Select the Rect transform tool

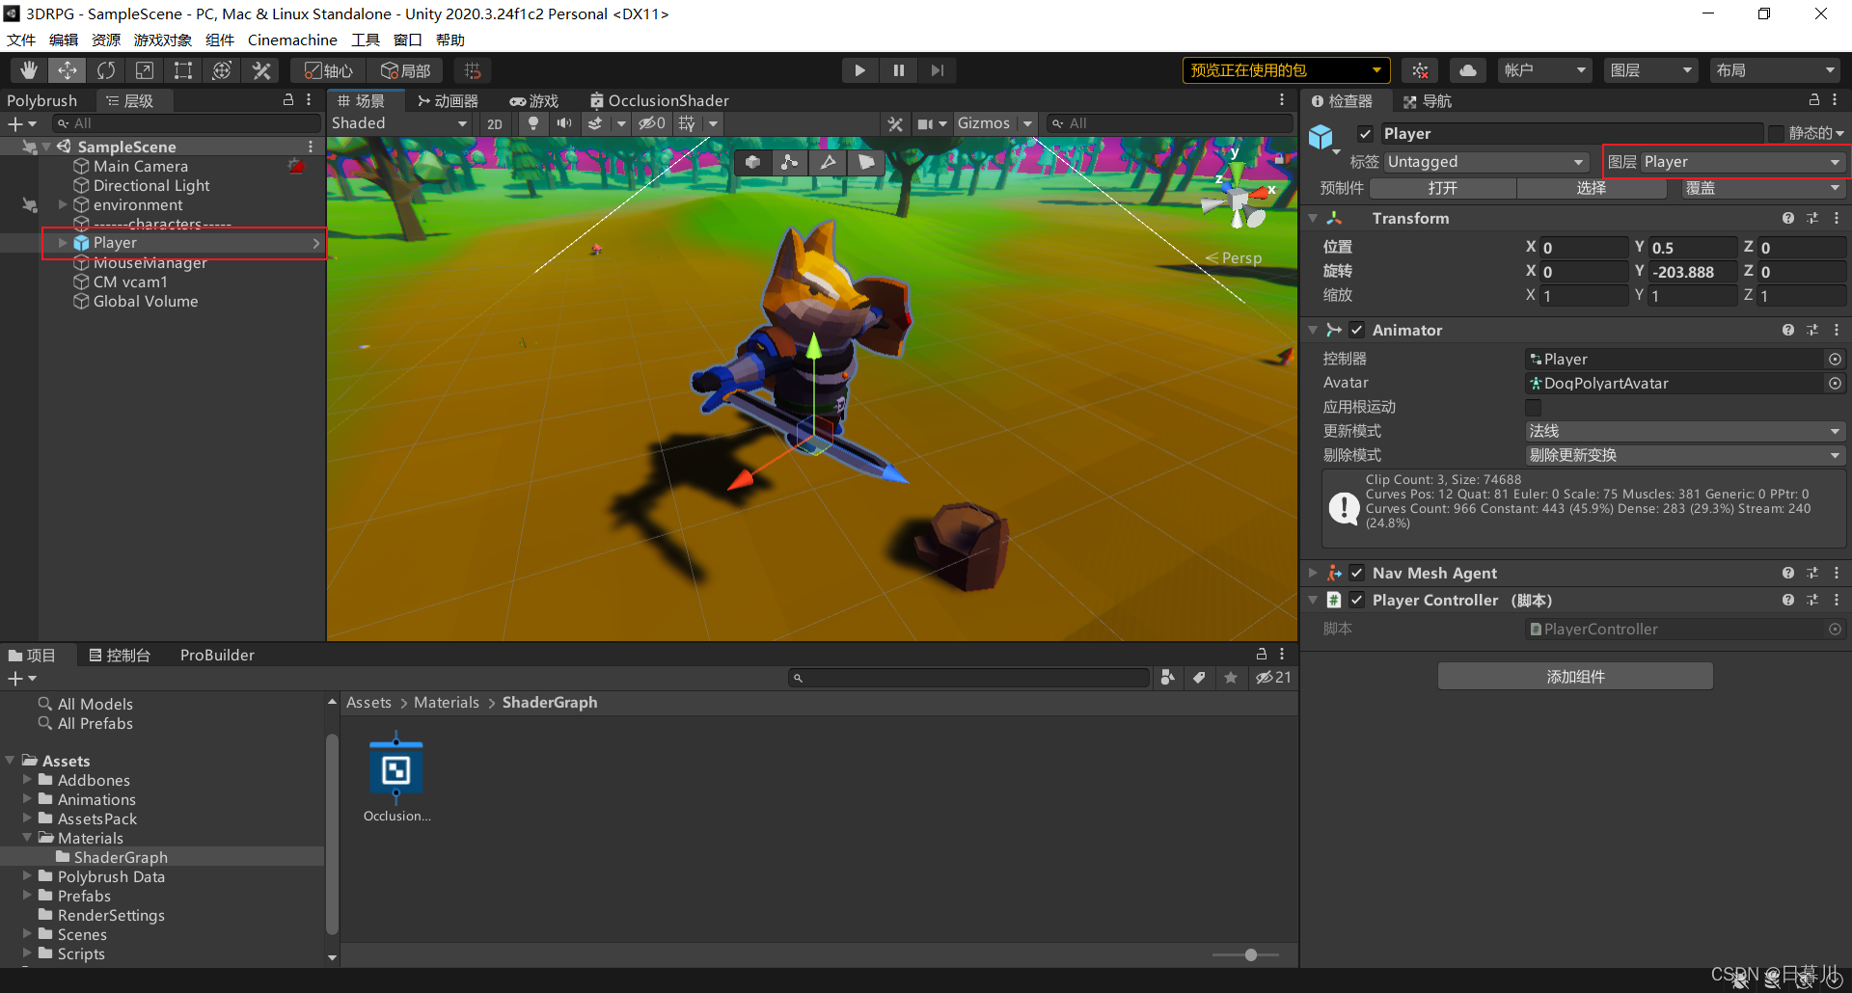click(183, 70)
